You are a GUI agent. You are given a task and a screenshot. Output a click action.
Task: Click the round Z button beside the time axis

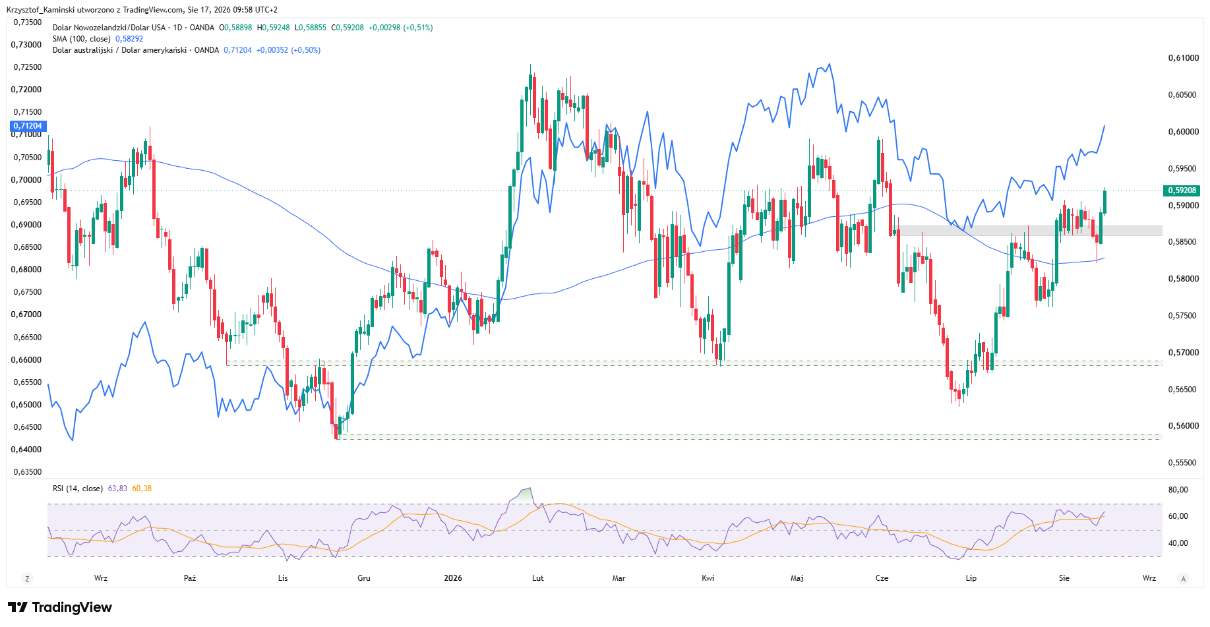coord(27,579)
